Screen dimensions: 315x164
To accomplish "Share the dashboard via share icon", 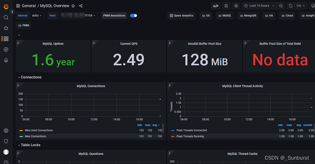I will click(x=81, y=6).
